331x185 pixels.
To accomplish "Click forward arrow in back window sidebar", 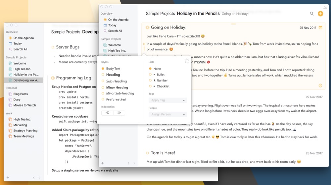I will pyautogui.click(x=39, y=178).
